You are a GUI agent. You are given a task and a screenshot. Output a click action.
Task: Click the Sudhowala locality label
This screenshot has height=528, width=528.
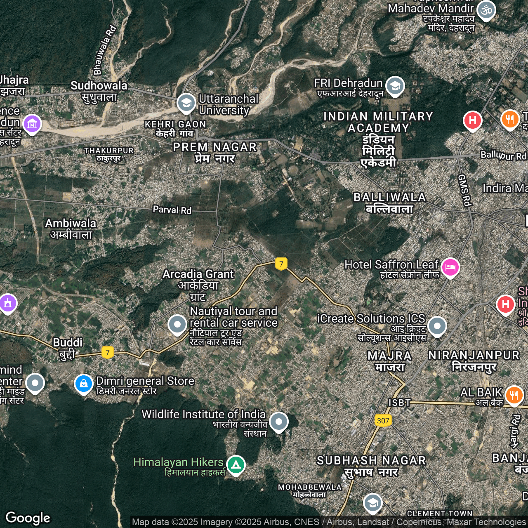tap(99, 91)
